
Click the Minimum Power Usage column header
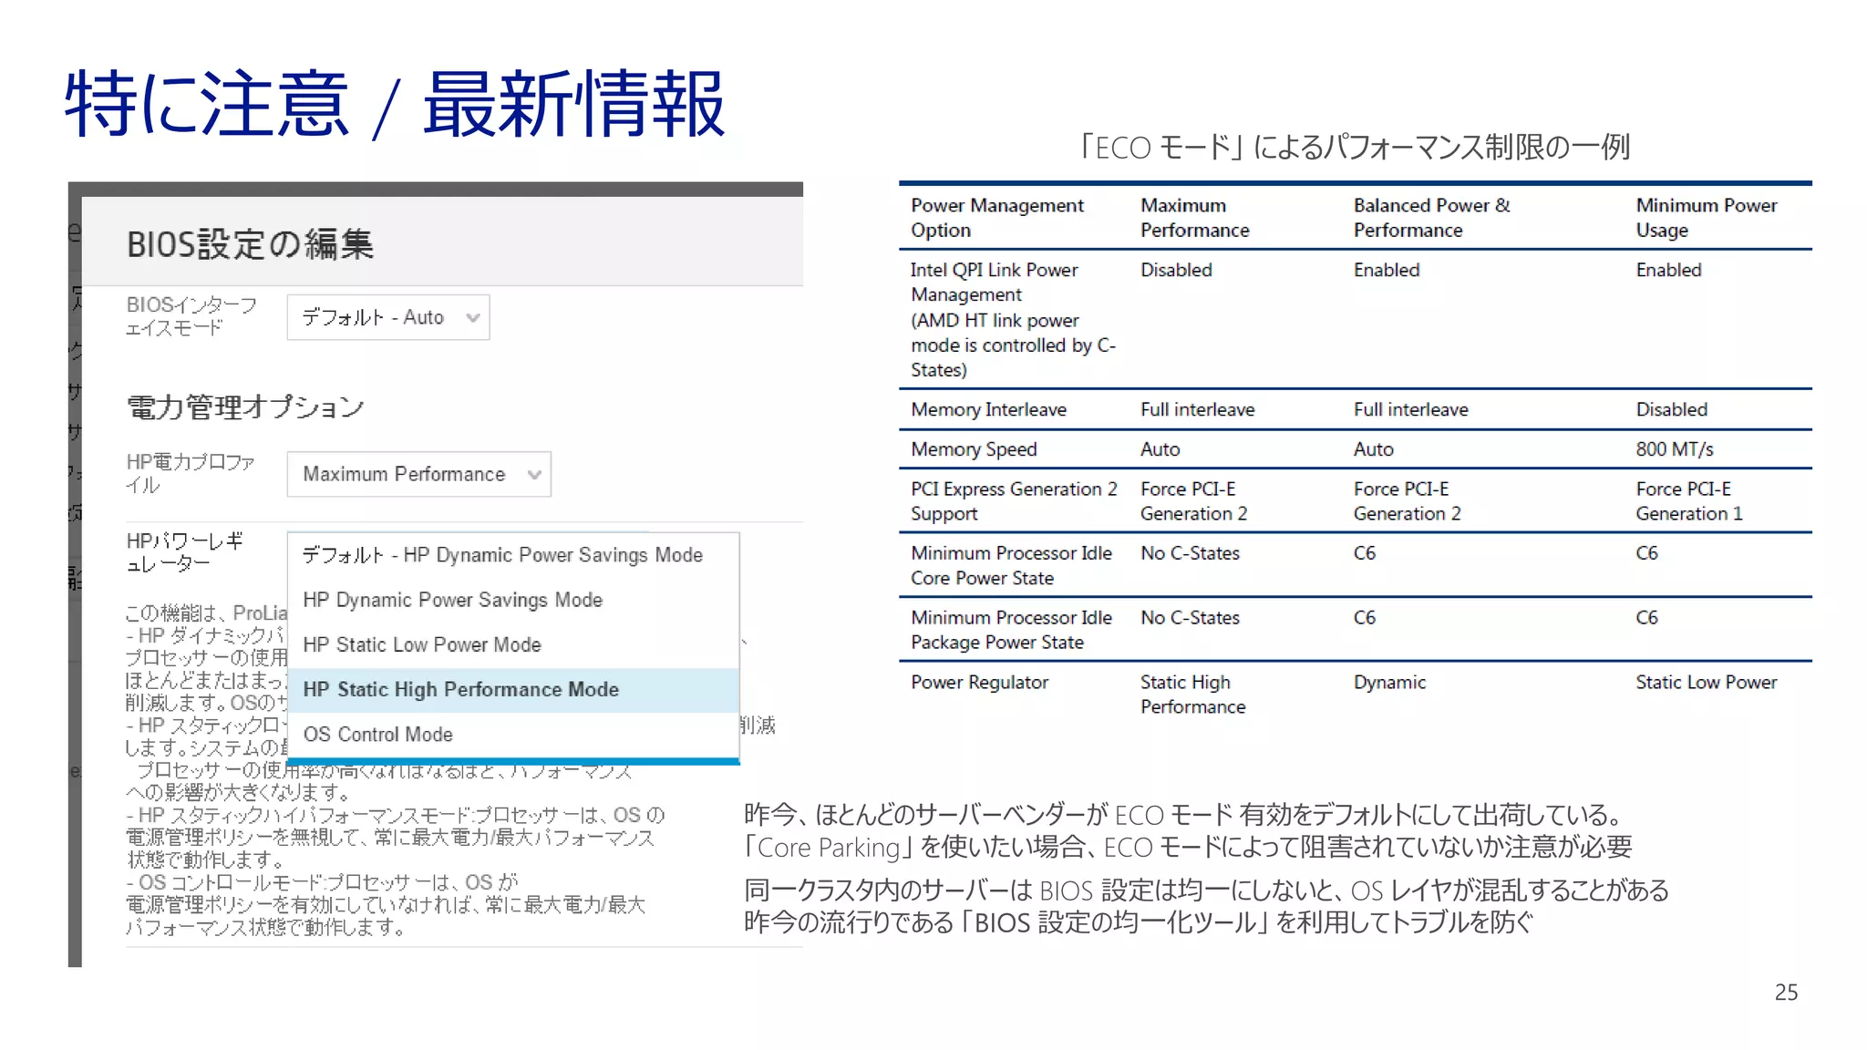coord(1705,217)
